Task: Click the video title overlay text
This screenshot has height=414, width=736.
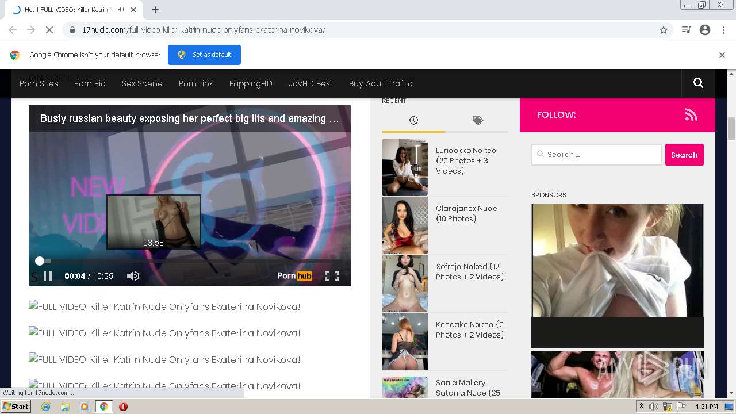Action: tap(190, 118)
